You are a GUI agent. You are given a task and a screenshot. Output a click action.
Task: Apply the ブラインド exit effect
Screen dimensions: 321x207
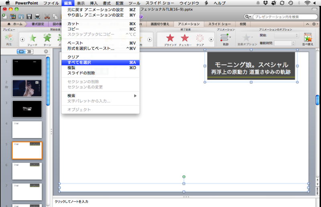170,40
